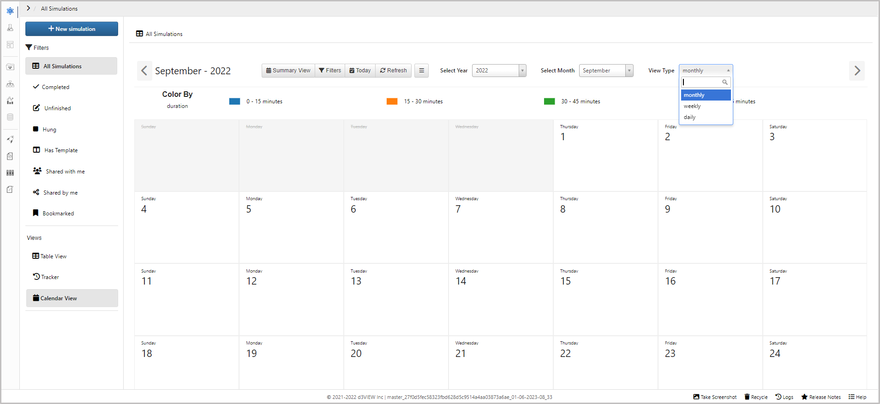Click the atom icon in left sidebar
This screenshot has width=880, height=404.
point(10,11)
